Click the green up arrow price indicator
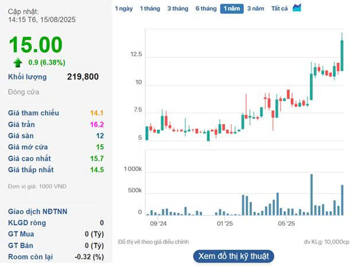Image resolution: width=358 pixels, height=267 pixels. point(18,62)
